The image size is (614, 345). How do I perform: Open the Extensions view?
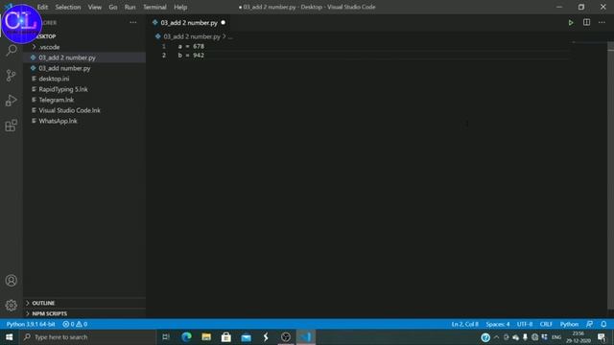point(11,126)
